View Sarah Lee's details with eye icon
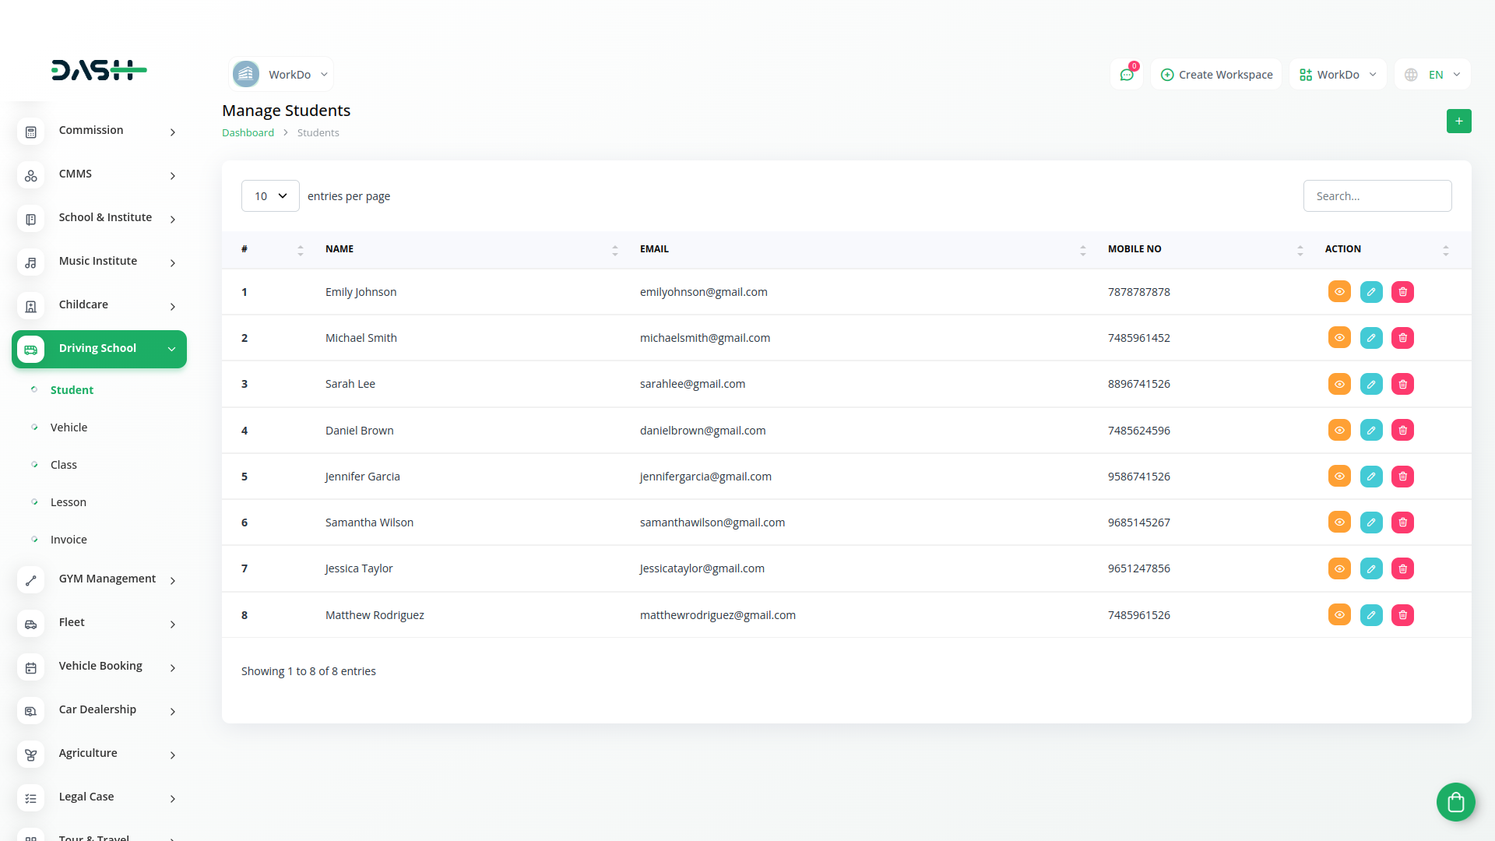The height and width of the screenshot is (841, 1495). tap(1339, 384)
